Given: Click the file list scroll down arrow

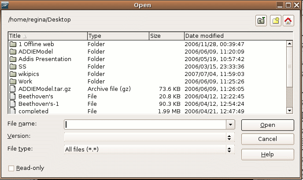Looking at the screenshot, I should pos(289,111).
